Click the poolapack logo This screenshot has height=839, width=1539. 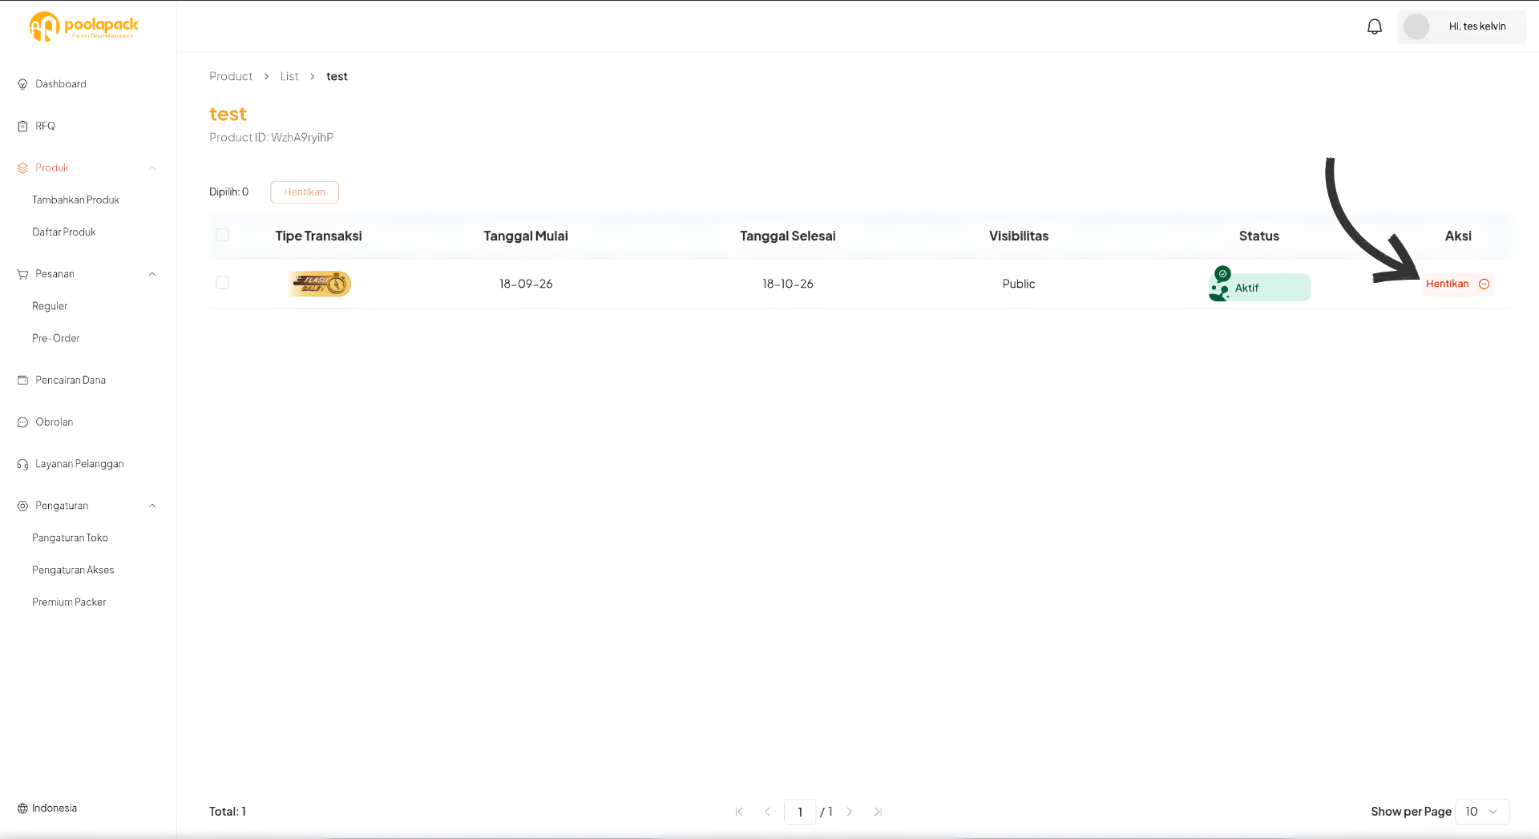(x=83, y=26)
